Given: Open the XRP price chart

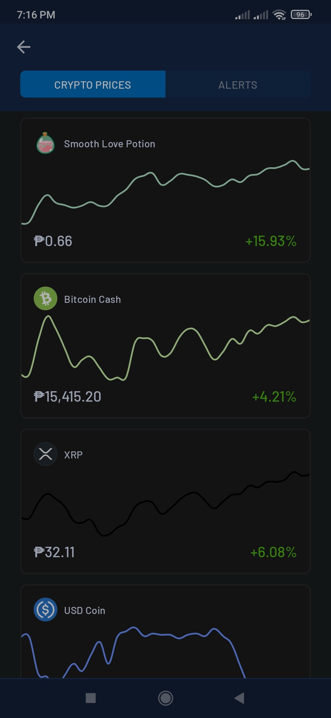Looking at the screenshot, I should 165,504.
